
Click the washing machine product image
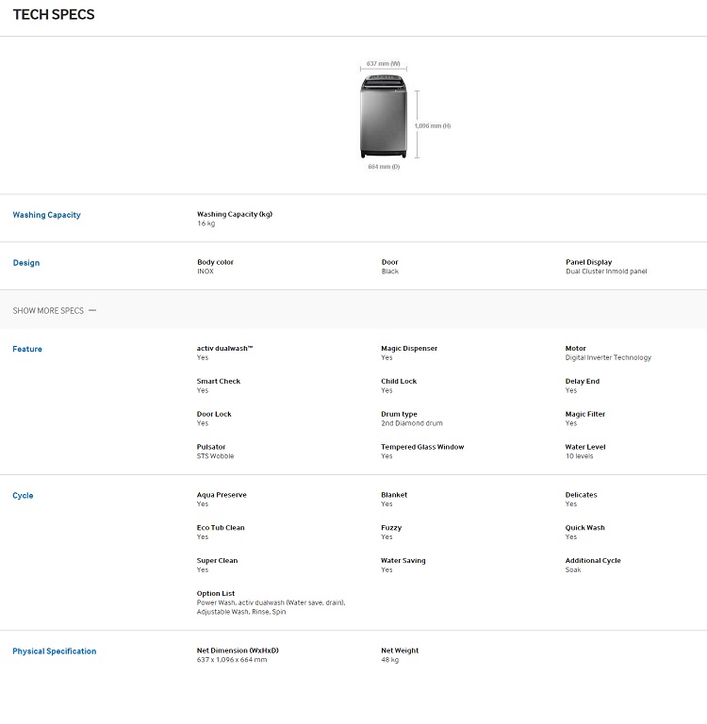[384, 116]
